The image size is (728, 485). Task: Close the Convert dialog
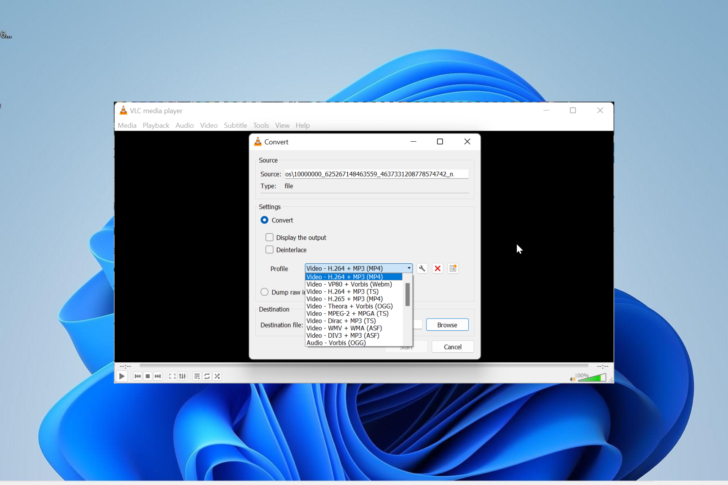(467, 142)
